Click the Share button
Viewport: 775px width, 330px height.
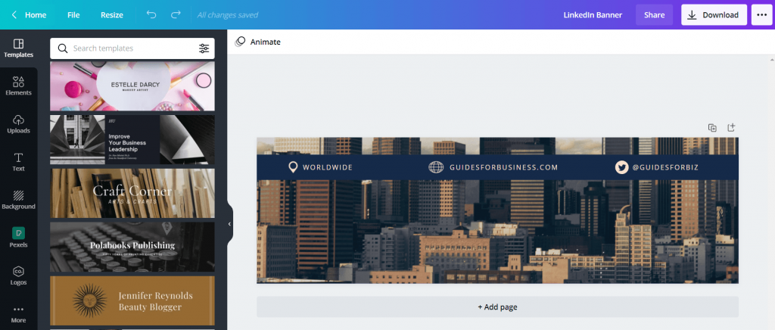pyautogui.click(x=654, y=14)
